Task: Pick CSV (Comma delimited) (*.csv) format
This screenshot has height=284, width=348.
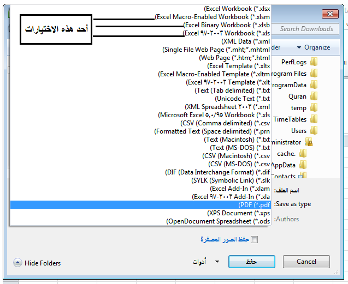Action: [x=140, y=123]
